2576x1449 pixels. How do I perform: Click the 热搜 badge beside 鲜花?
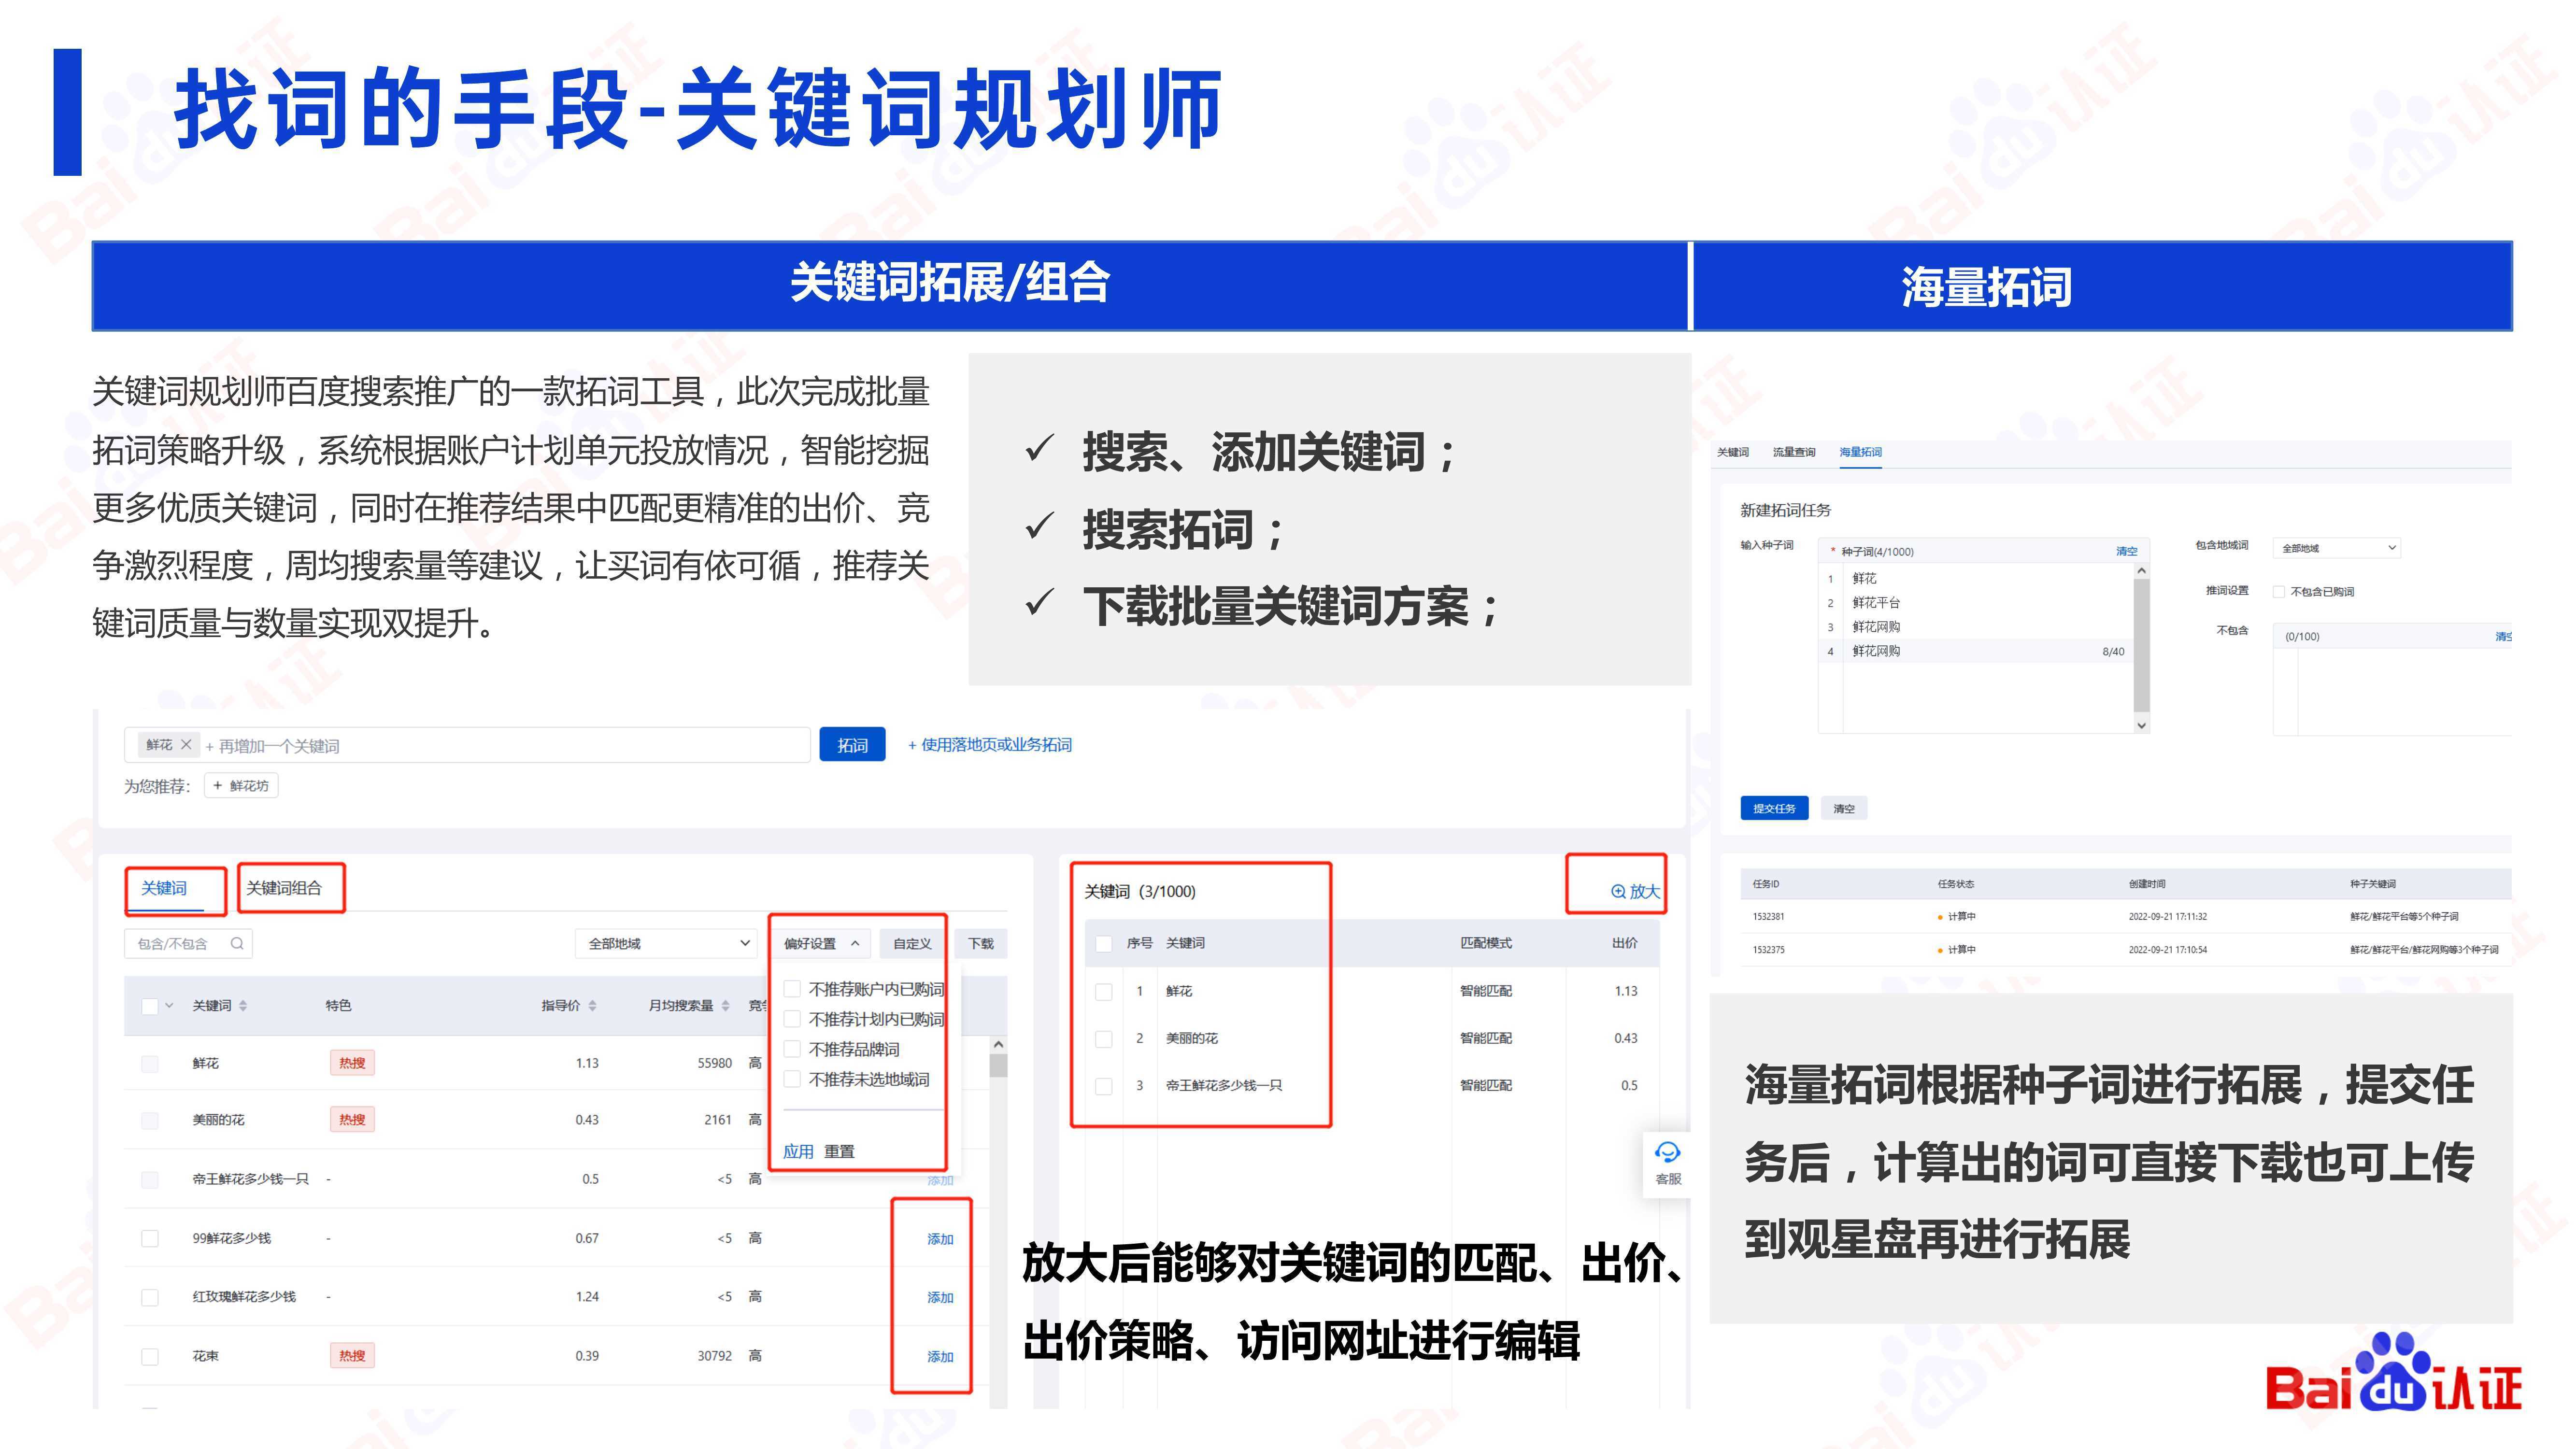point(352,1063)
